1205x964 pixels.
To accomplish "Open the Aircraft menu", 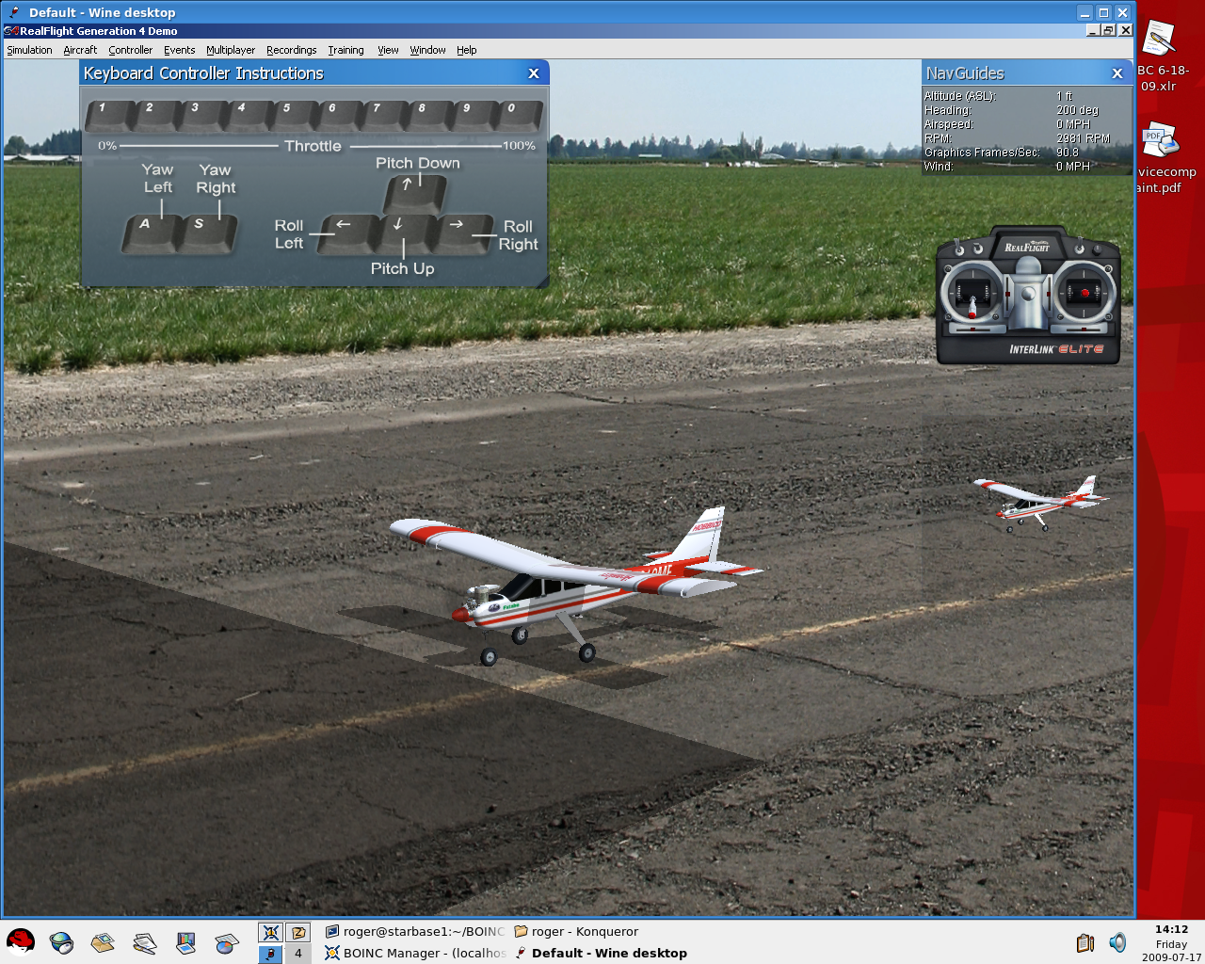I will [x=80, y=50].
